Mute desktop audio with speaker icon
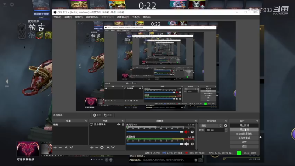Image resolution: width=295 pixels, height=166 pixels. click(x=187, y=144)
